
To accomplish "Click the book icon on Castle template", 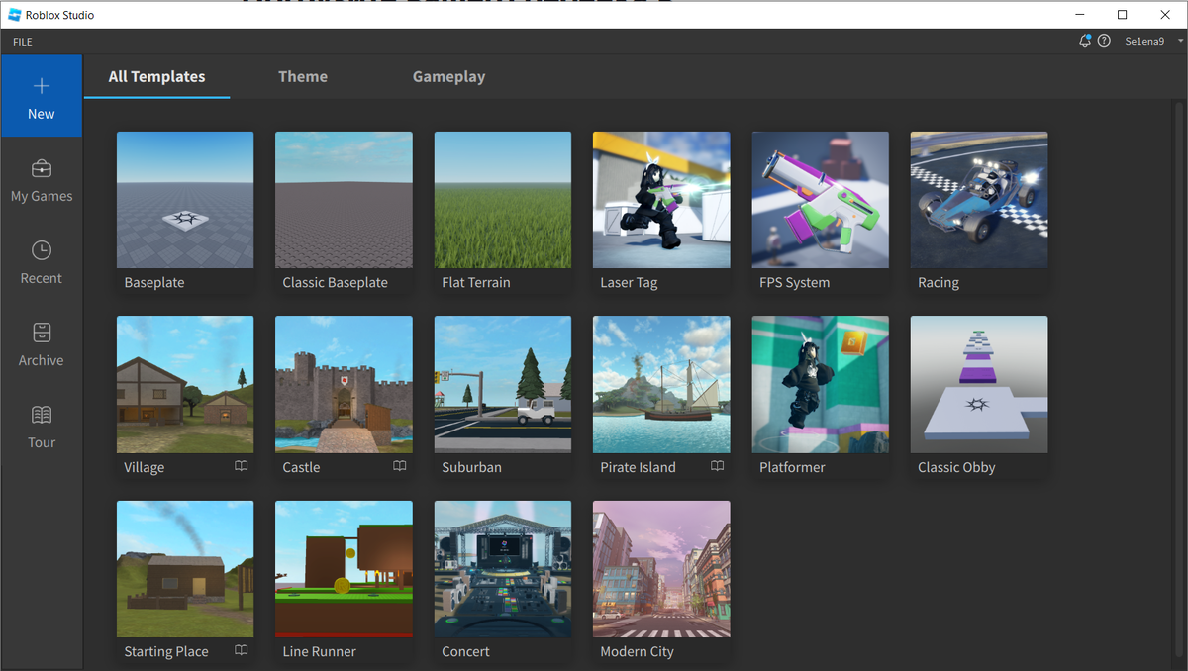I will click(x=400, y=466).
